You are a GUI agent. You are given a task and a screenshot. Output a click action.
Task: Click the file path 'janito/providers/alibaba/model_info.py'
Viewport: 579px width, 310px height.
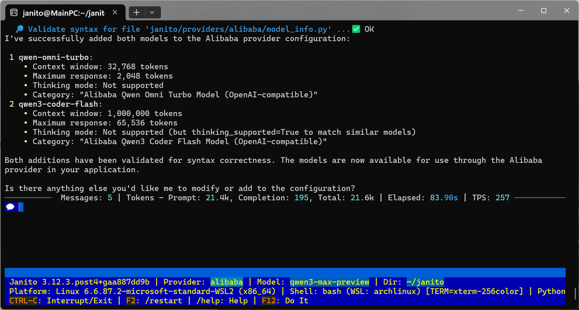pos(238,29)
